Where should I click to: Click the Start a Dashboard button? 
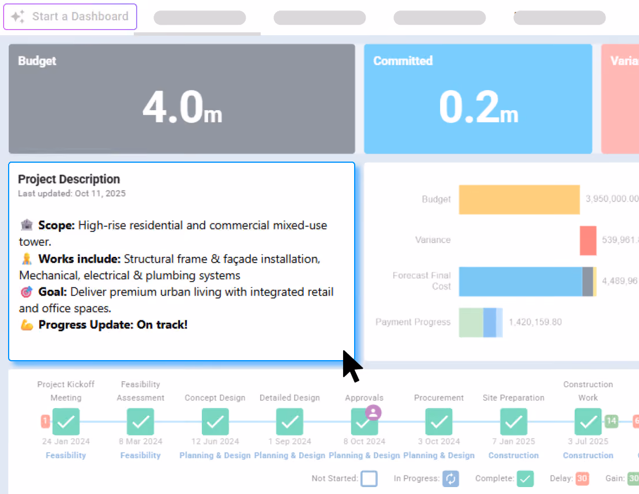click(70, 17)
